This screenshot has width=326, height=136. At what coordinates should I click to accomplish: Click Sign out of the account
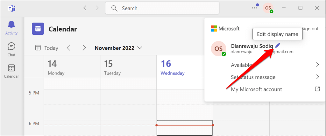[x=310, y=29]
